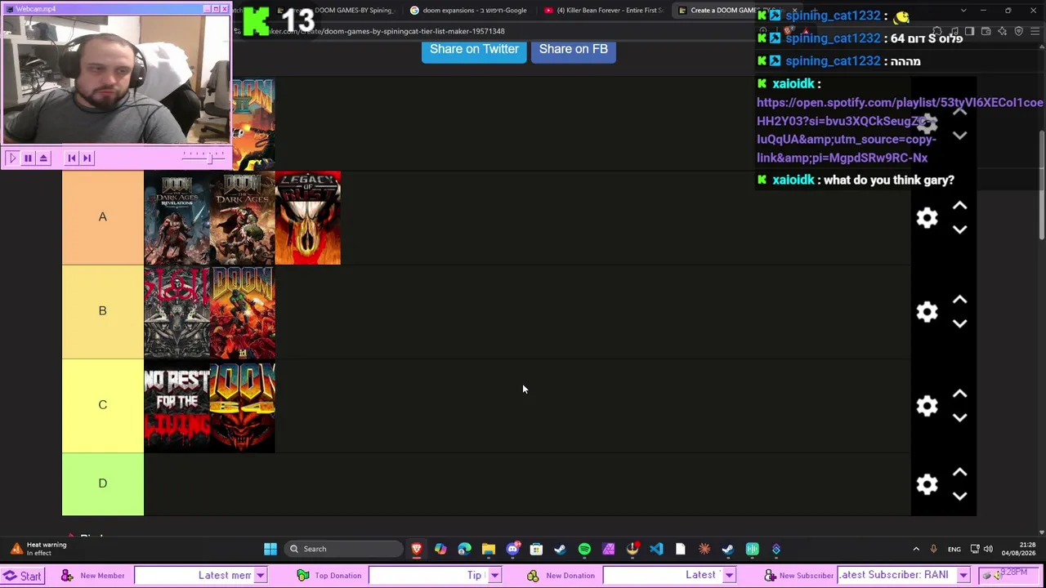Click the New Subscriber icon
This screenshot has width=1046, height=588.
coord(770,576)
